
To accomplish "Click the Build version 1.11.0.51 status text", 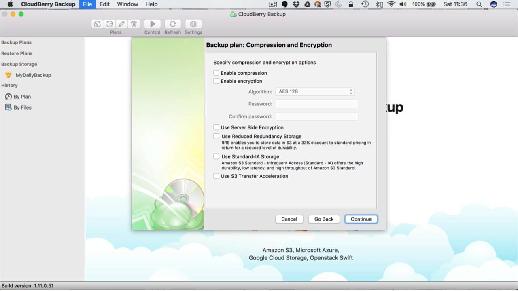I will 28,286.
